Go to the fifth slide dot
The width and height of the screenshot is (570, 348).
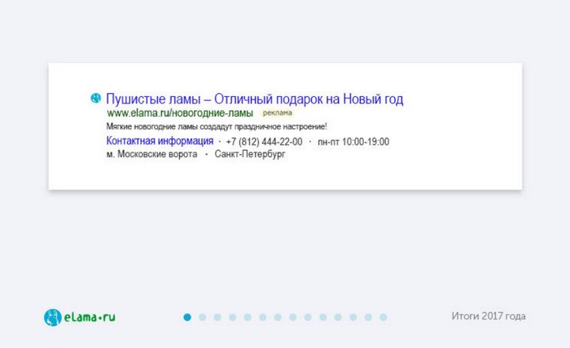(x=248, y=317)
